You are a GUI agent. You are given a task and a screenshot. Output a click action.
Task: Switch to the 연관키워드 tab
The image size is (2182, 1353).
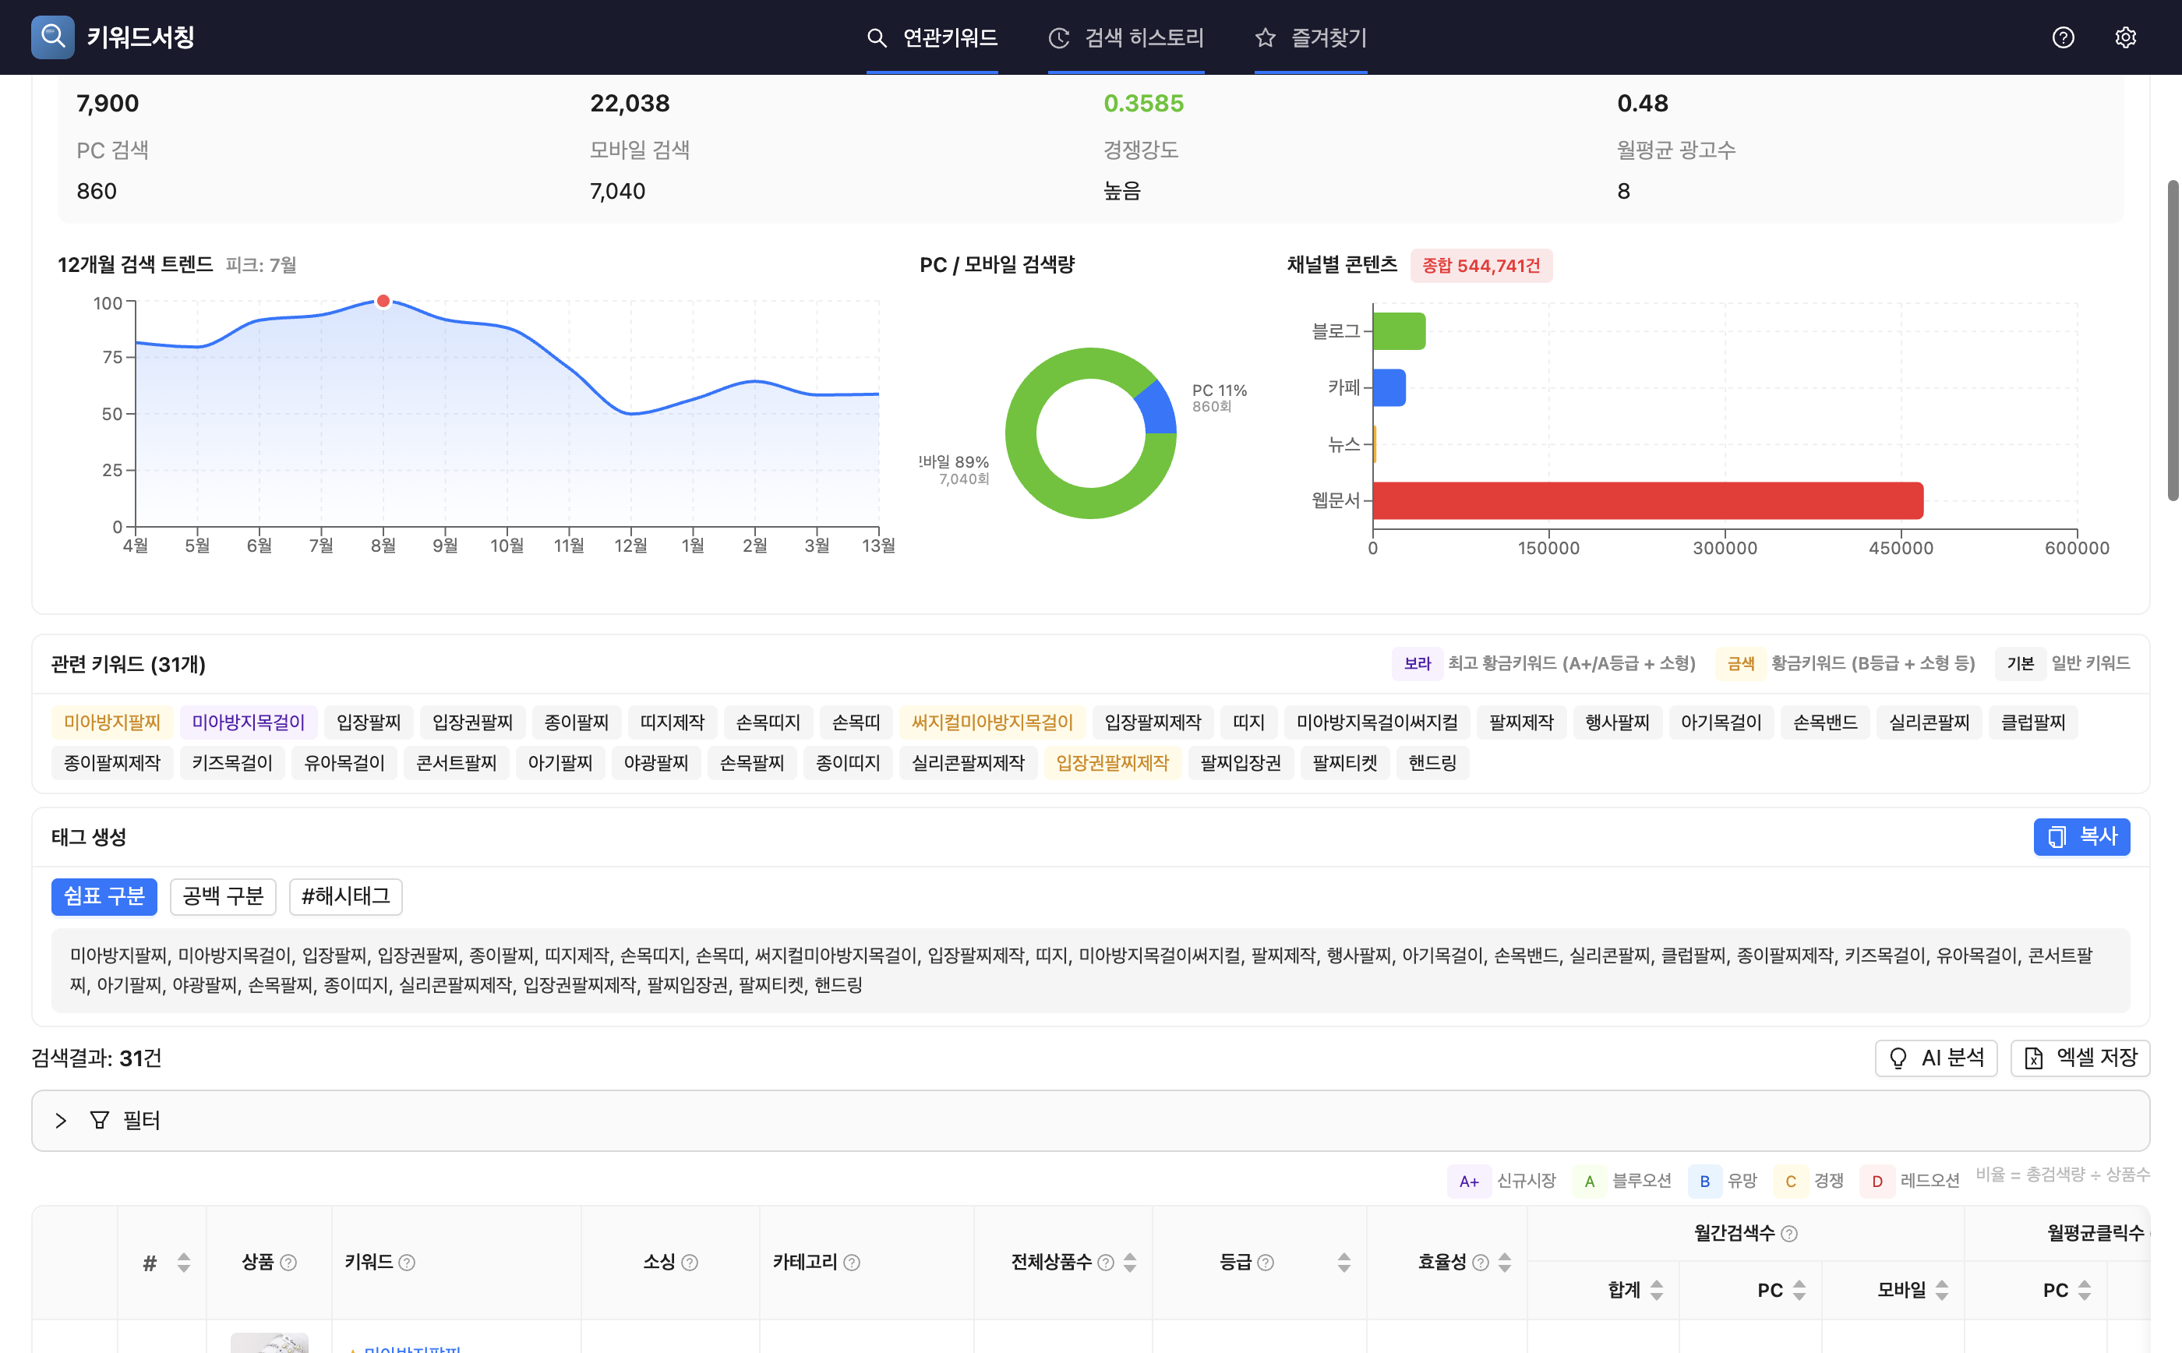[932, 37]
